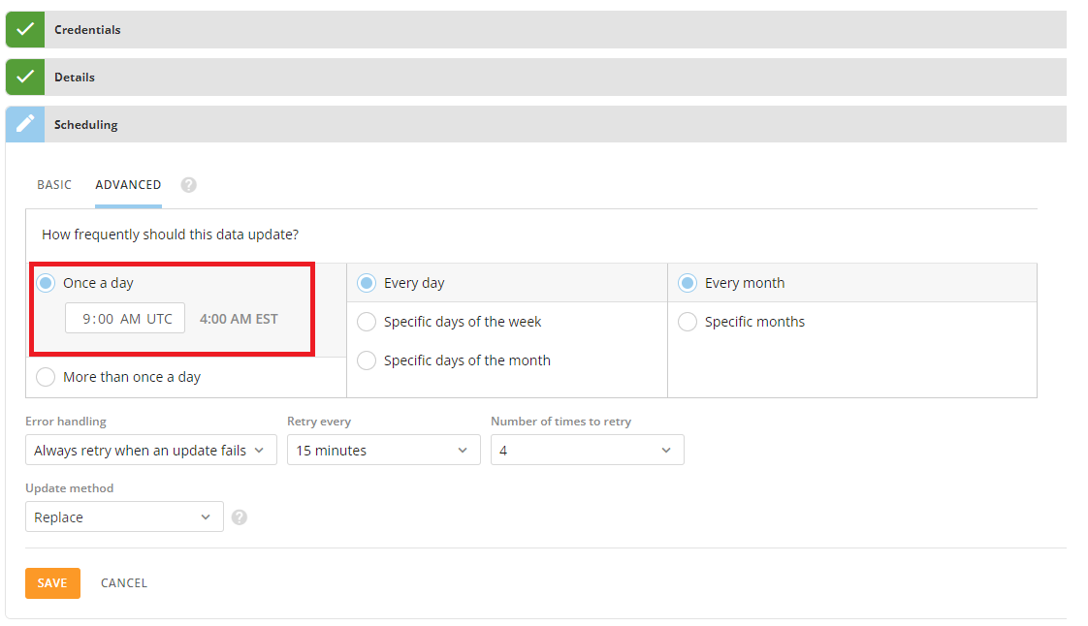1088x626 pixels.
Task: Click the Cancel link
Action: point(123,582)
